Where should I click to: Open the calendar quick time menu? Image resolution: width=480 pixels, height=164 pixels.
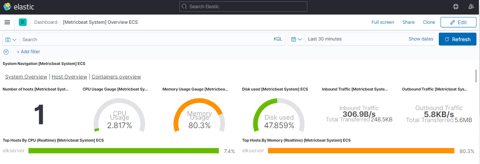tap(296, 39)
